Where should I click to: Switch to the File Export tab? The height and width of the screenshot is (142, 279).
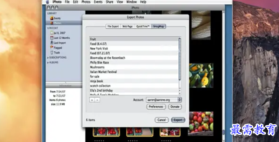[x=113, y=26]
